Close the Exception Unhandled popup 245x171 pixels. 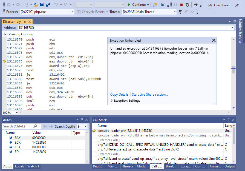[x=214, y=40]
